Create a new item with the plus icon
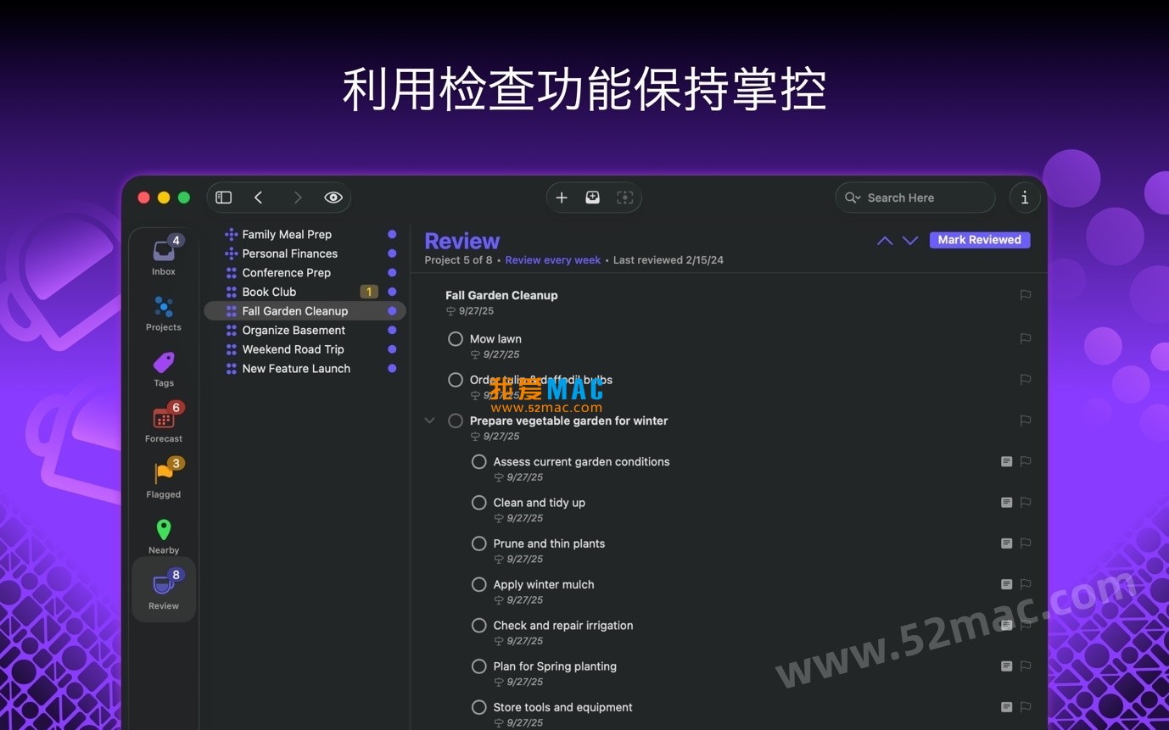This screenshot has width=1169, height=730. point(561,197)
